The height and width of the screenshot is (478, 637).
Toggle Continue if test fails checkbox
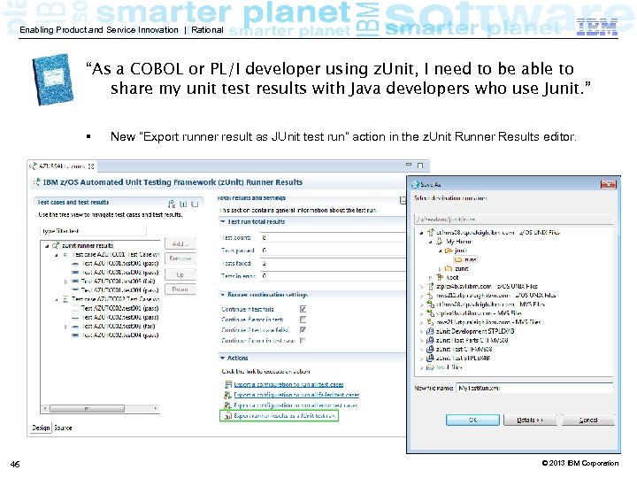pos(303,309)
